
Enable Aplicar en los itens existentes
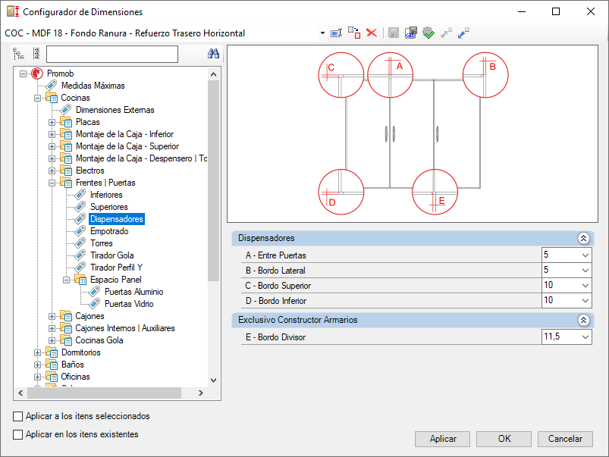pyautogui.click(x=18, y=434)
